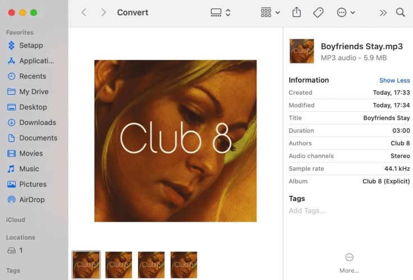
Task: Click the Edit Tags icon
Action: 318,12
